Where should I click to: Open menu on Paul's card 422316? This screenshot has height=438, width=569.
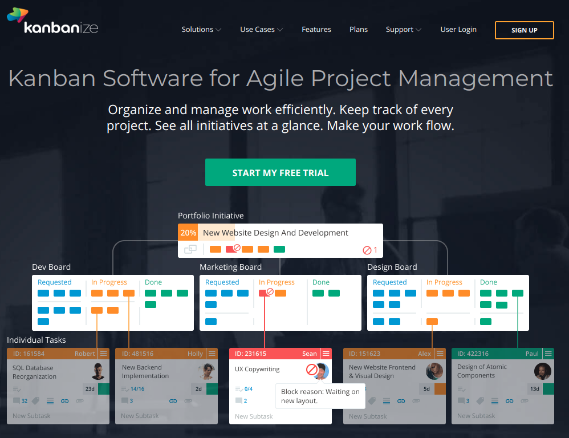(548, 354)
